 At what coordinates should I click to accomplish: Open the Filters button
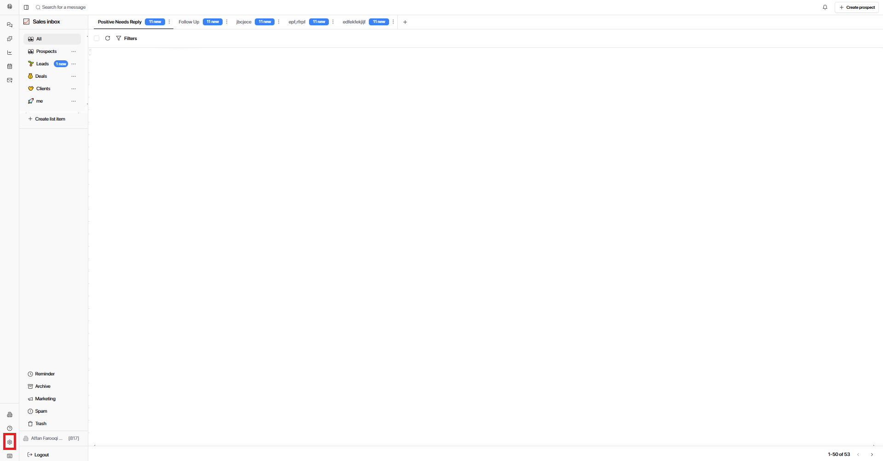click(x=127, y=38)
